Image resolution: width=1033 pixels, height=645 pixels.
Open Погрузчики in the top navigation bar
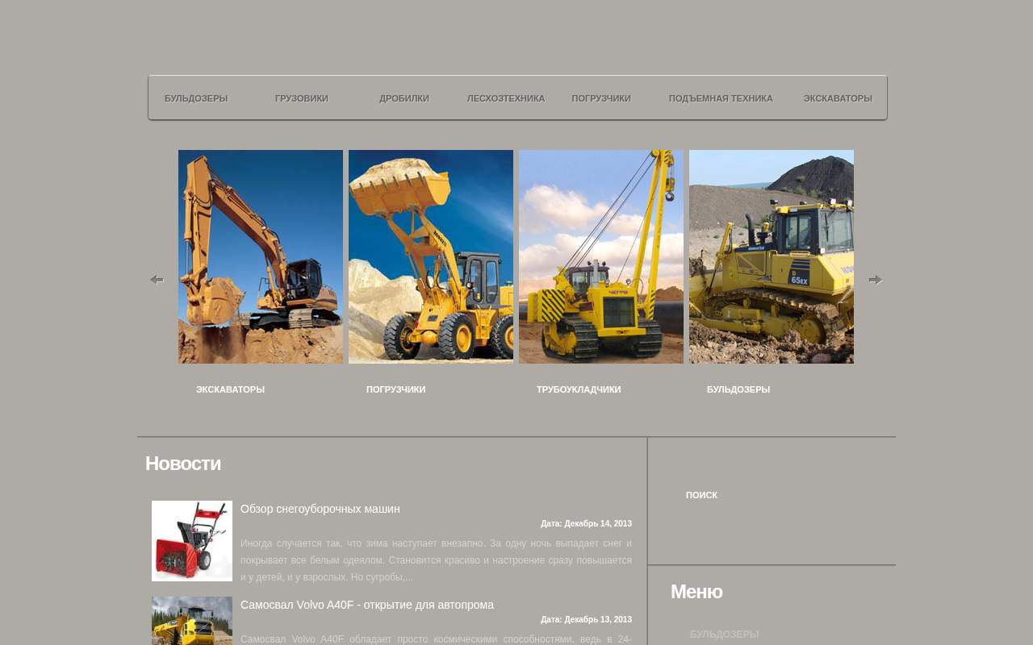point(601,98)
